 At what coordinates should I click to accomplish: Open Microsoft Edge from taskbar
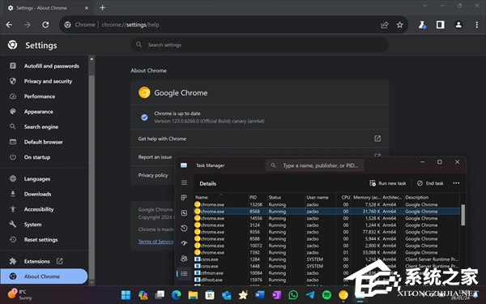point(177,295)
